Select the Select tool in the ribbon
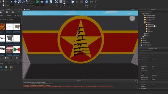168x94 pixels. click(12, 2)
